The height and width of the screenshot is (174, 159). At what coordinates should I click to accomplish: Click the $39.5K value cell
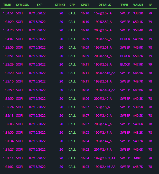[138, 107]
